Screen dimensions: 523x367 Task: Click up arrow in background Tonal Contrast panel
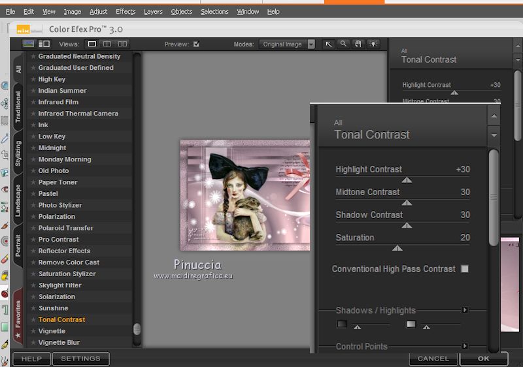[518, 46]
